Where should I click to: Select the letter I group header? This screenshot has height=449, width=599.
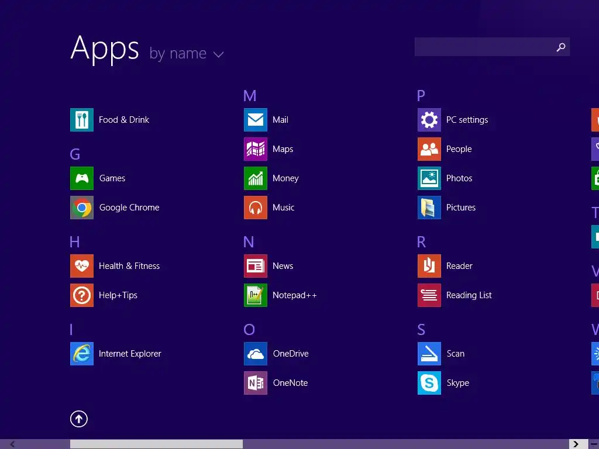tap(71, 330)
